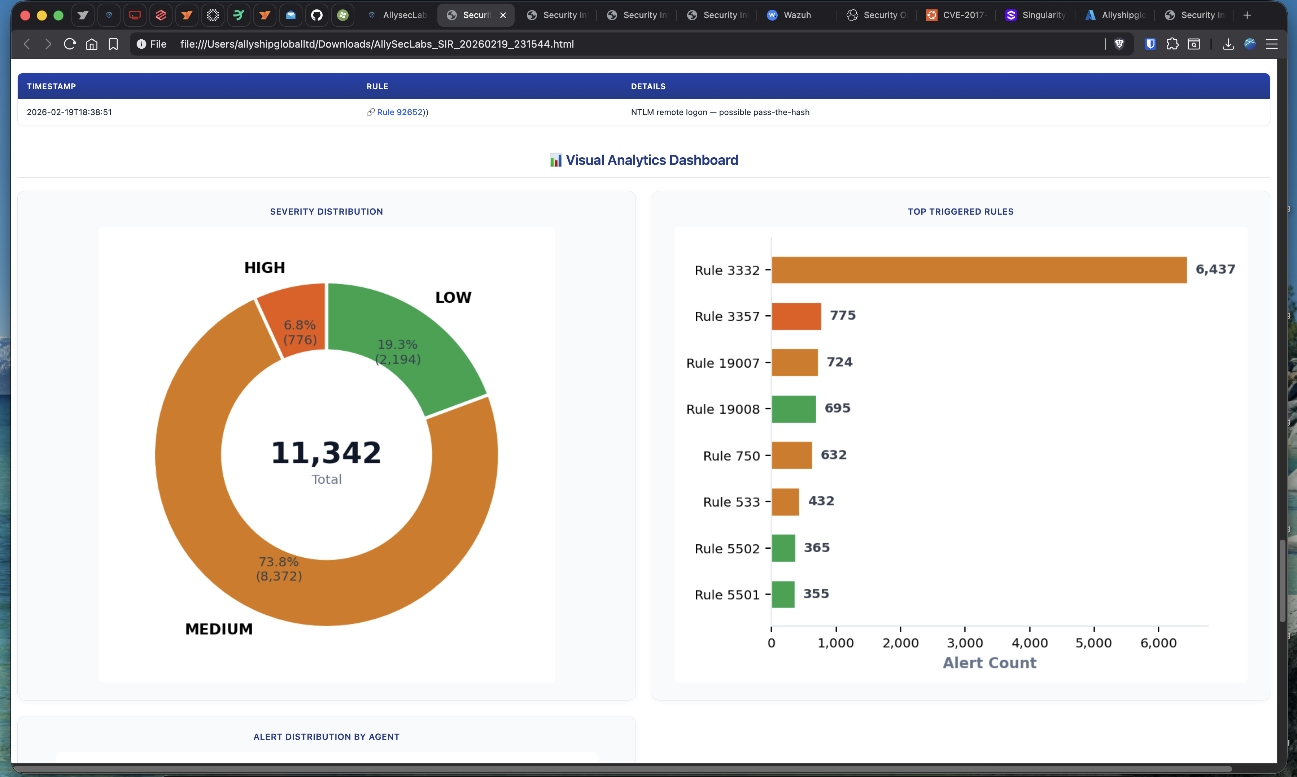This screenshot has height=777, width=1297.
Task: Click ALERT DISTRIBUTION BY AGENT title
Action: coord(326,737)
